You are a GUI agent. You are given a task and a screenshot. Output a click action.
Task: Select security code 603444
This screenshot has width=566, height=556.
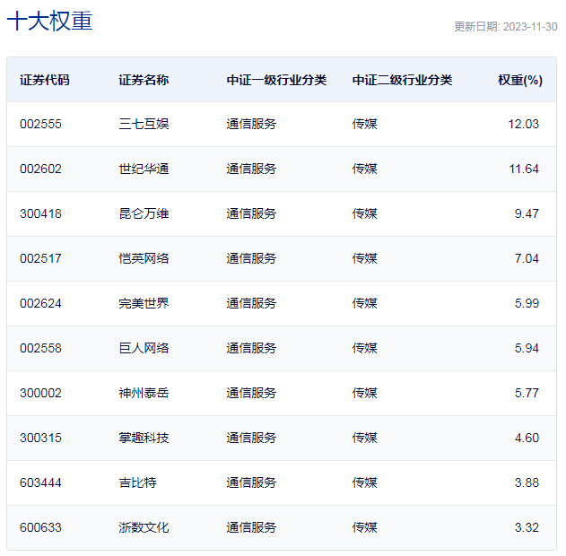pyautogui.click(x=40, y=482)
